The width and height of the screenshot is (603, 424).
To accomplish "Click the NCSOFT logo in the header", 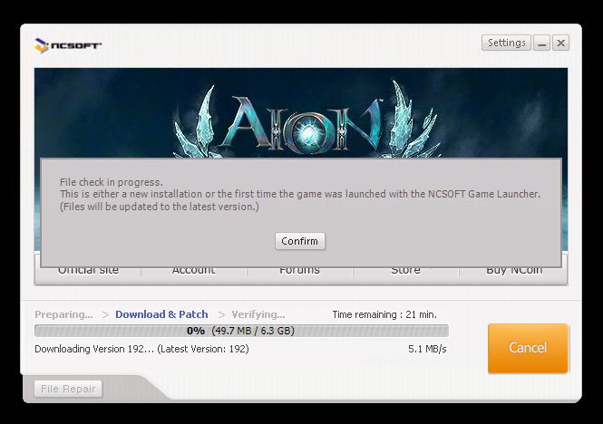I will tap(67, 45).
